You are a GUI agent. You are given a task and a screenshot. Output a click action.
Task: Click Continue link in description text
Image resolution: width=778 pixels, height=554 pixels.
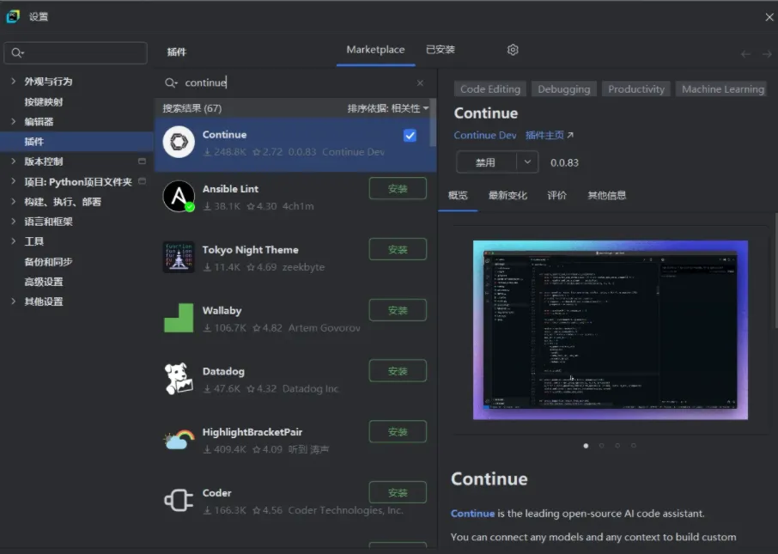point(472,514)
